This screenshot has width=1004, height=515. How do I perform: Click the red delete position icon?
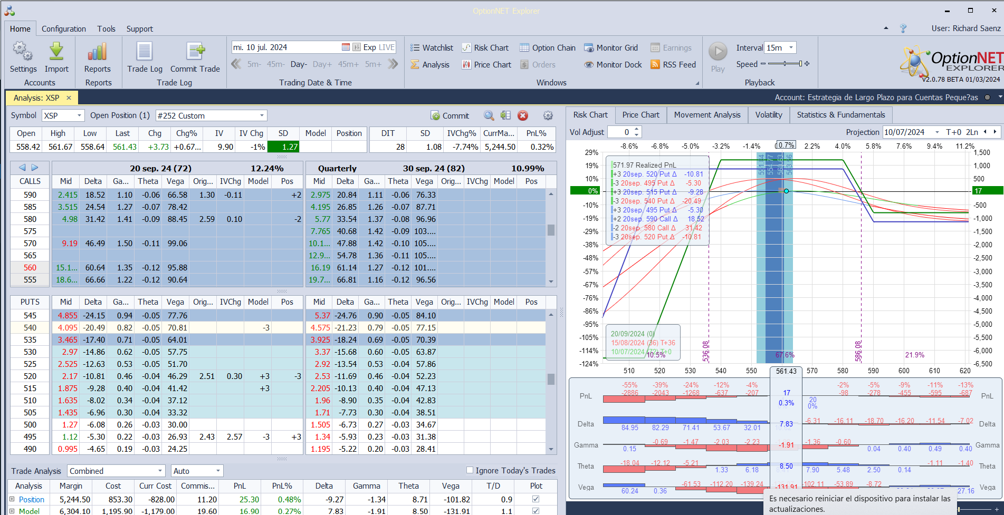click(523, 115)
